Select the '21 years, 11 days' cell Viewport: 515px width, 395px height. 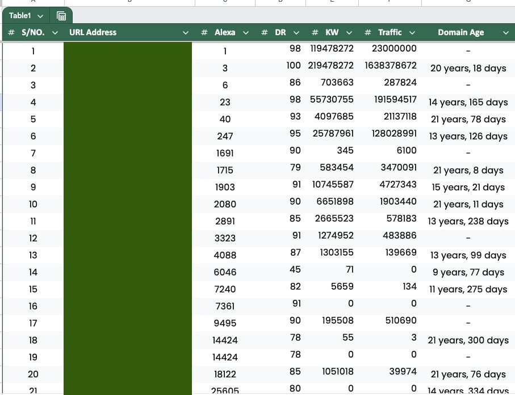(468, 204)
